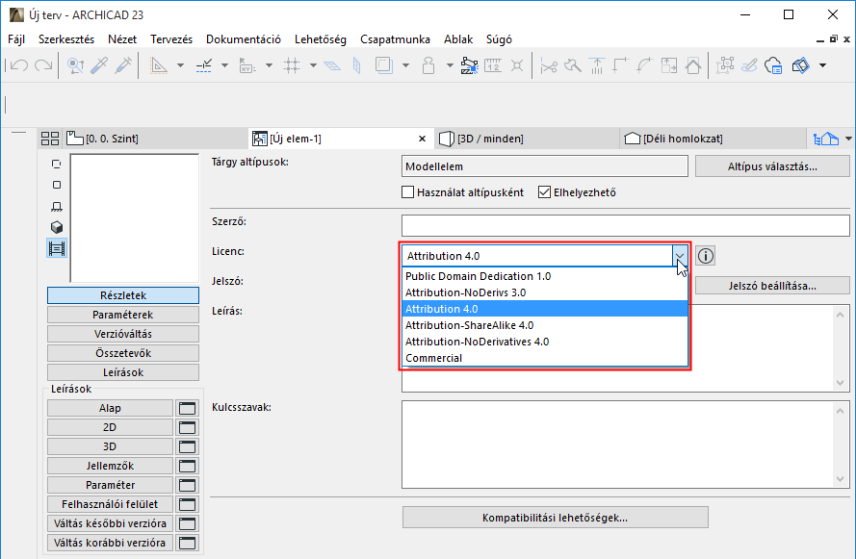Image resolution: width=856 pixels, height=559 pixels.
Task: Click the object preview thumbnail area
Action: tap(134, 218)
